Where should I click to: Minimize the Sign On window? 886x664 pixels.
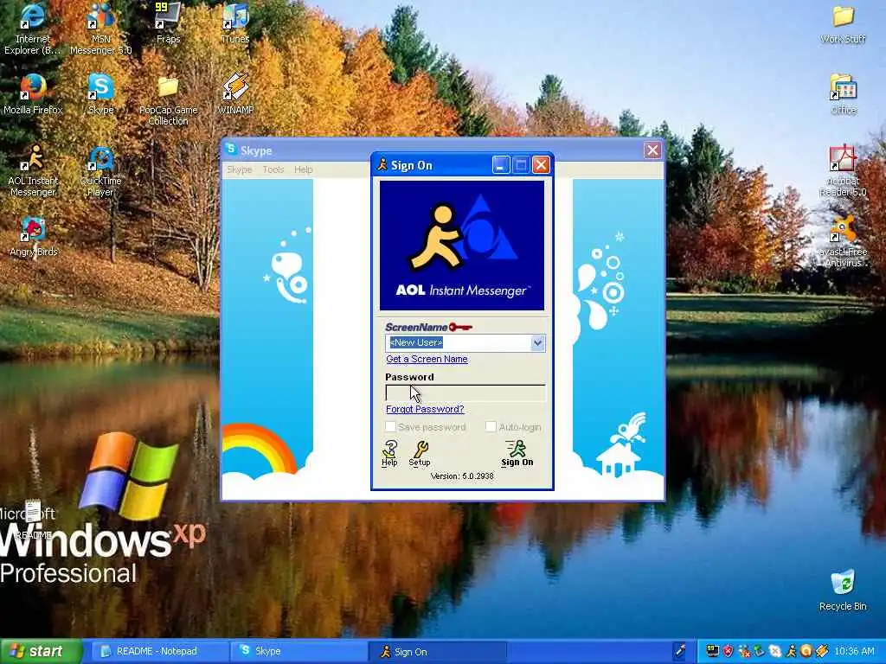tap(500, 165)
